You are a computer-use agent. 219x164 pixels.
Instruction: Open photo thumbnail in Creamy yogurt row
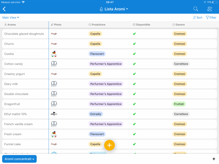point(54,74)
